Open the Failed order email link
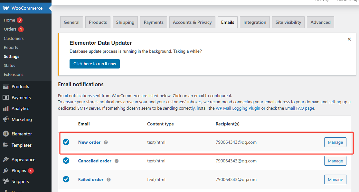 coord(91,180)
